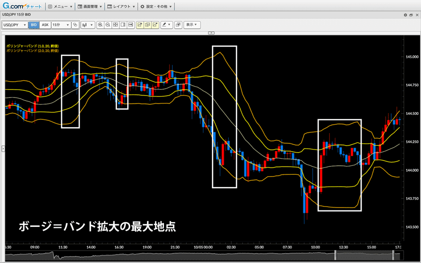Viewport: 421px width, 263px height.
Task: Click the scroll to latest candle icon
Action: click(131, 24)
